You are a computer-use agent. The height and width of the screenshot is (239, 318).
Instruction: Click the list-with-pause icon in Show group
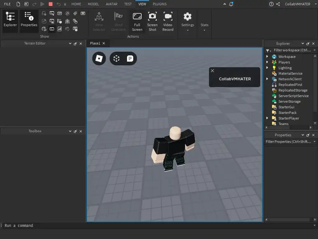[75, 29]
